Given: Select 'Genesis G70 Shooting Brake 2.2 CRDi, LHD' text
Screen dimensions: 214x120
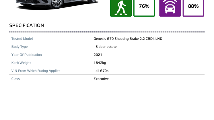Looking at the screenshot, I should click(x=128, y=39).
